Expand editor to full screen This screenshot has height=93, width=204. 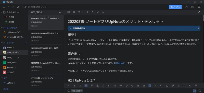199,12
